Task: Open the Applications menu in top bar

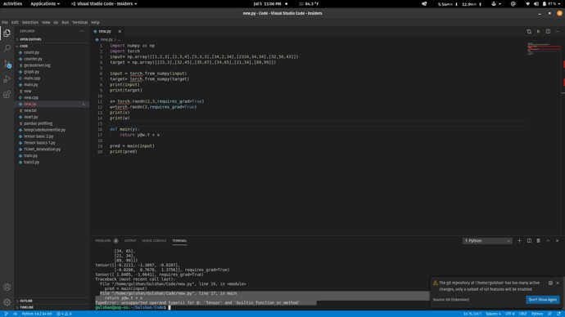Action: (45, 3)
